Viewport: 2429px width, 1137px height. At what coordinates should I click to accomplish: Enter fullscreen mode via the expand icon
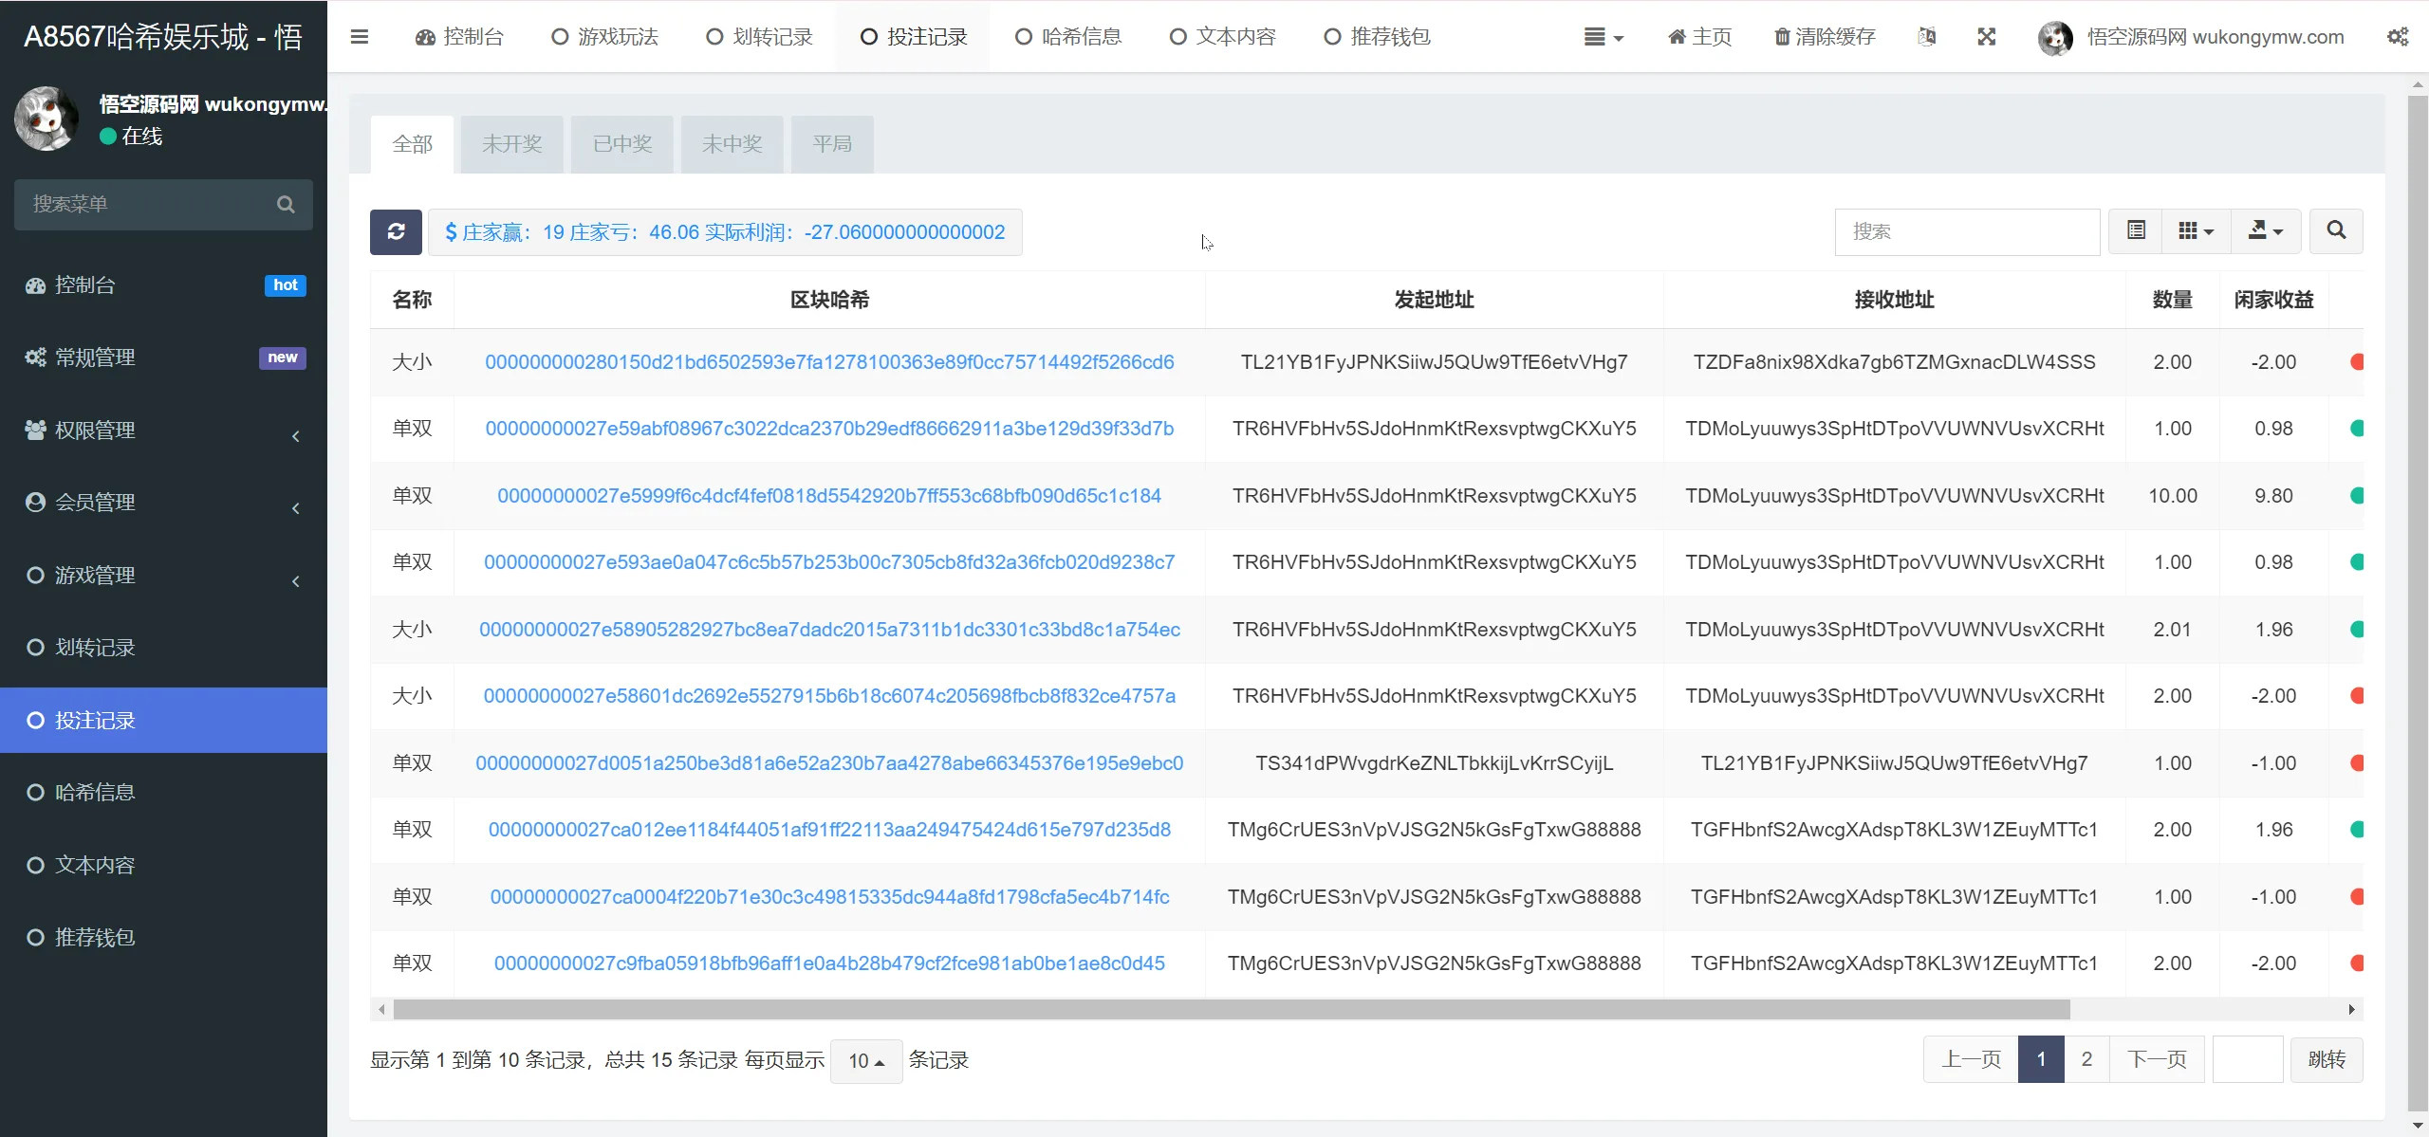click(x=1986, y=37)
